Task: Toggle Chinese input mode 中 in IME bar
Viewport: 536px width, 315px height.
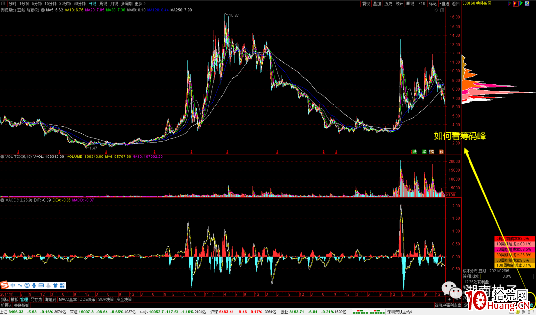Action: coord(13,285)
